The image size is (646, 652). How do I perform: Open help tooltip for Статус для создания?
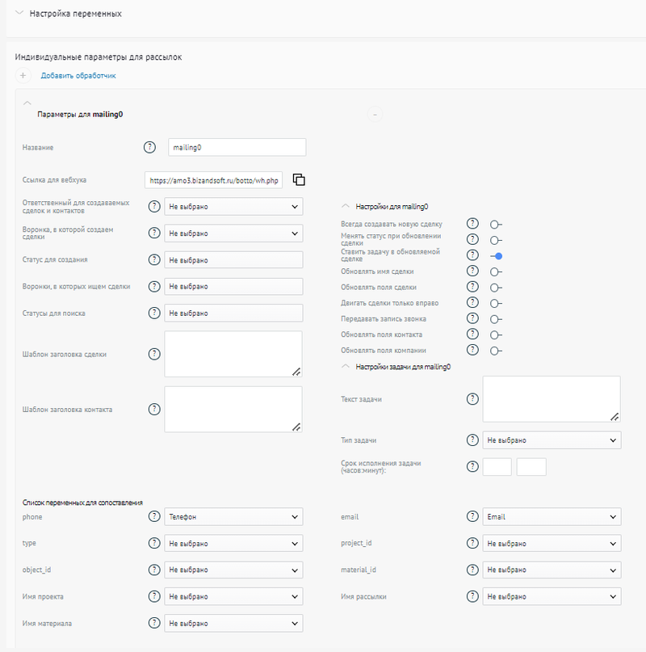point(154,260)
